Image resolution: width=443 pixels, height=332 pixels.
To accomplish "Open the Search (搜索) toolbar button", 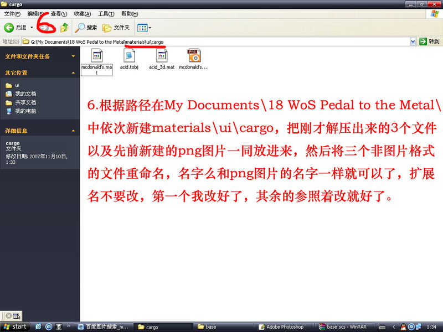I will click(86, 27).
